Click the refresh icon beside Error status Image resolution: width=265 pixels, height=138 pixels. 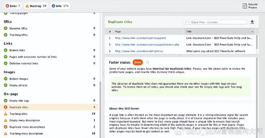click(148, 62)
